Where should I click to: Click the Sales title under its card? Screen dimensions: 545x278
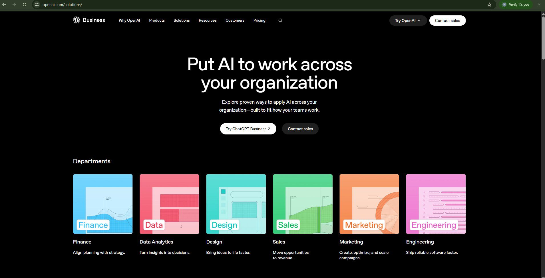point(279,242)
